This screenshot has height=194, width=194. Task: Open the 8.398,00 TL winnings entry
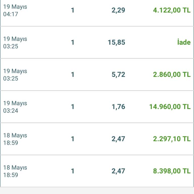coord(172,171)
